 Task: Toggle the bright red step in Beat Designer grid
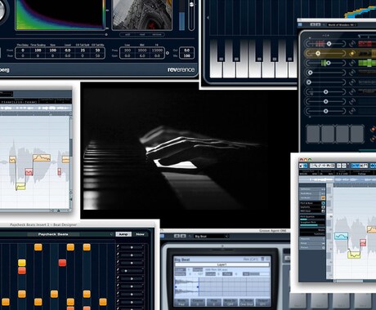(62, 263)
